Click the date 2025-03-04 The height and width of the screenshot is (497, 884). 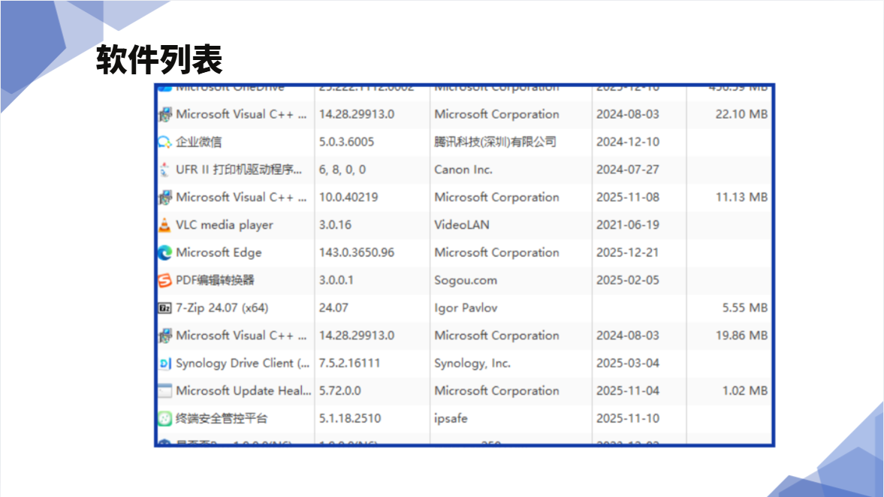click(627, 363)
